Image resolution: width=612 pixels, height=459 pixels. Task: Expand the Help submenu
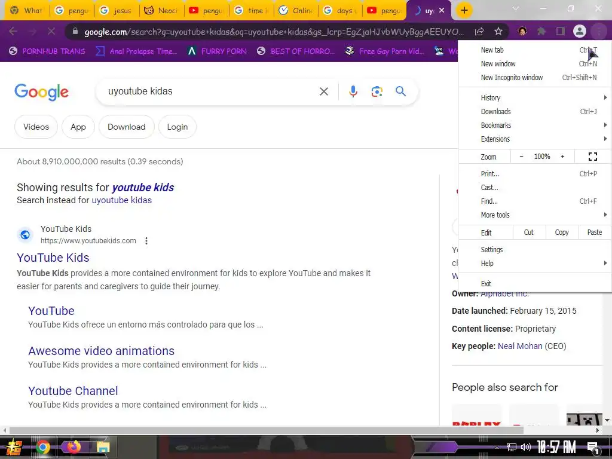(535, 264)
